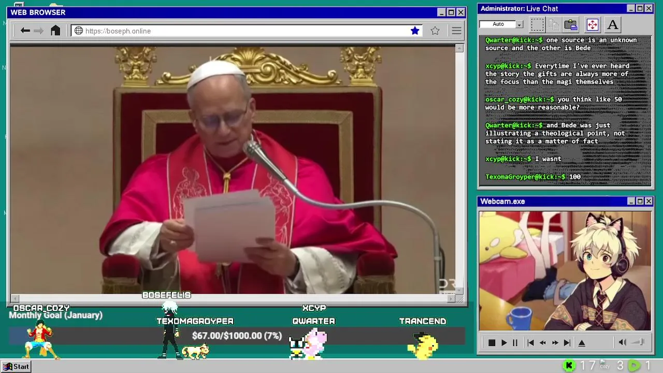
Task: Stop playback in Webcam.exe
Action: pos(492,343)
